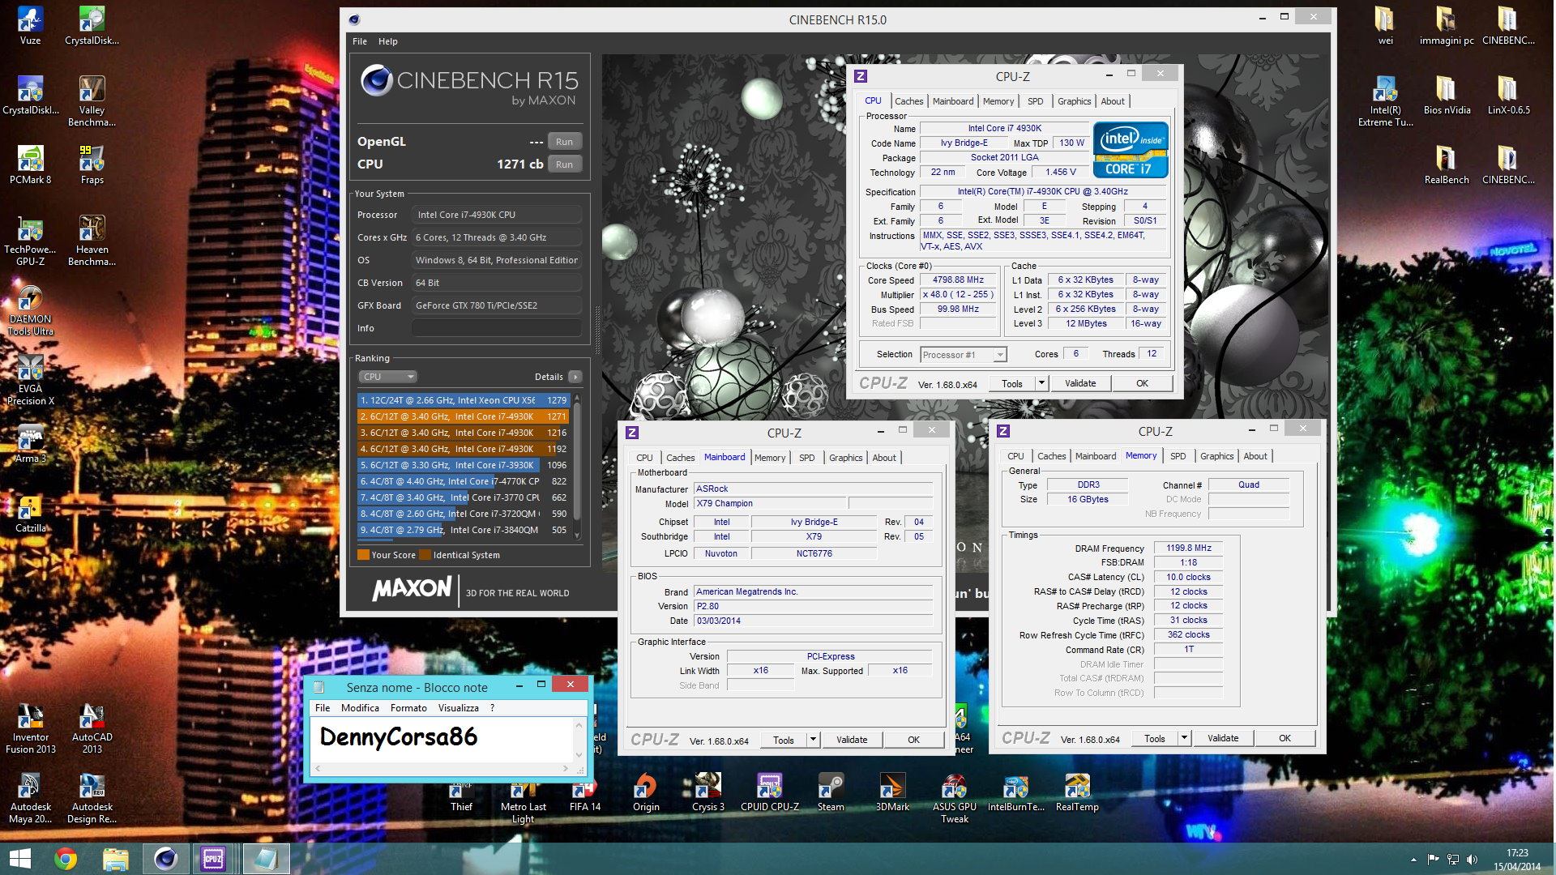
Task: Click the DennyCorsa86 text in Blocco note
Action: [399, 736]
